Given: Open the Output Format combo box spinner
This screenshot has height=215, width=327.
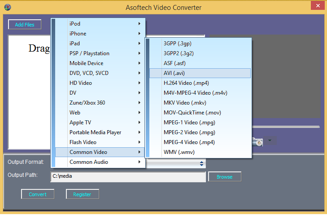Looking at the screenshot, I should coord(201,163).
